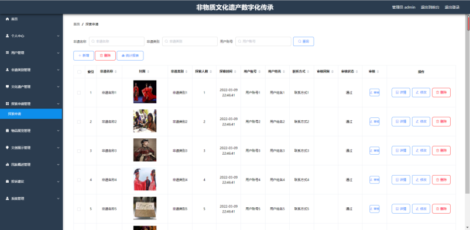470x230 pixels.
Task: Sort table by 探索人数 column arrows
Action: (211, 72)
